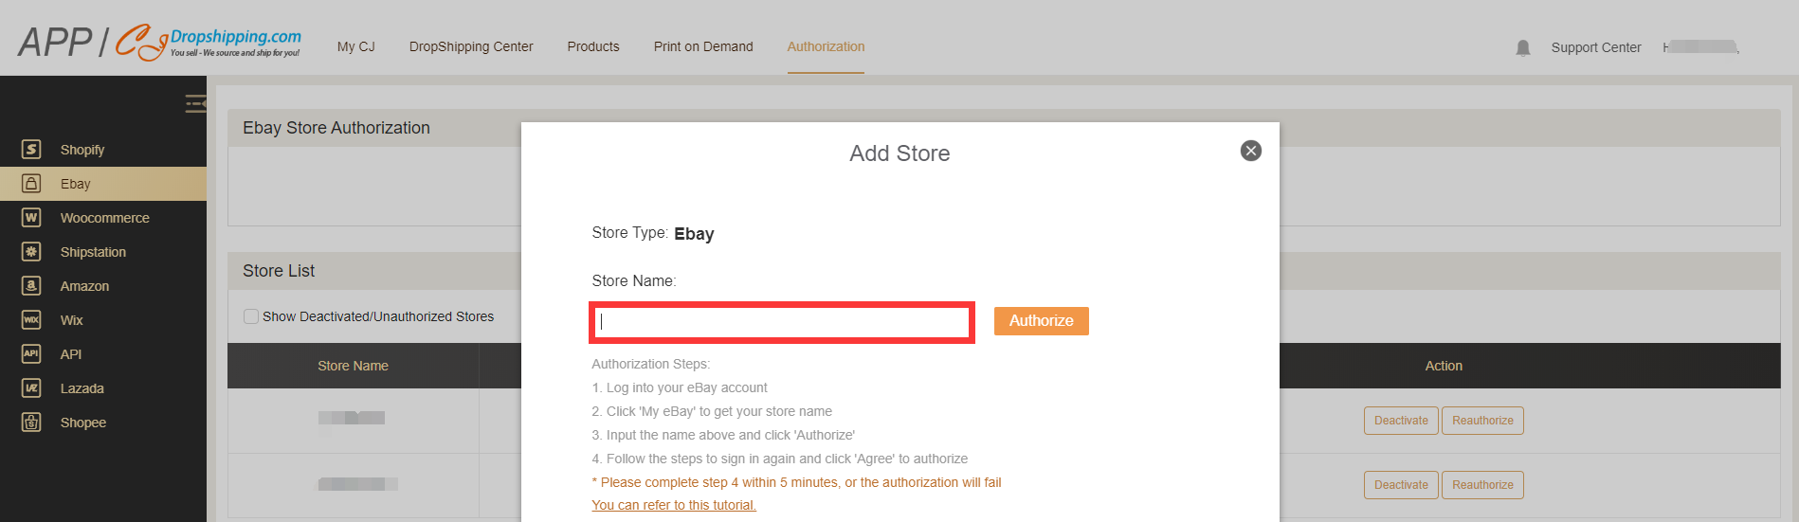The image size is (1799, 522).
Task: Click Reauthorize for the second store
Action: point(1482,485)
